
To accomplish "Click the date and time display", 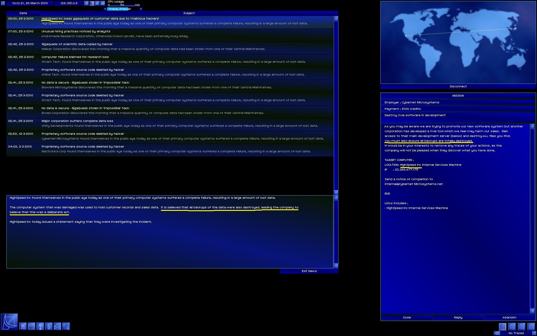I will [30, 3].
